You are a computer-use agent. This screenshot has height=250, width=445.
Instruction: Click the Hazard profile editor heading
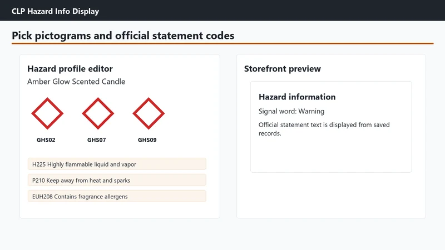pyautogui.click(x=70, y=68)
